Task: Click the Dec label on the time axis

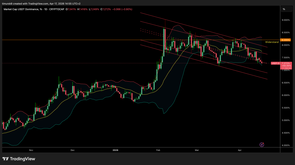Action: 72,150
